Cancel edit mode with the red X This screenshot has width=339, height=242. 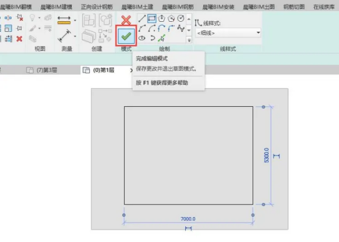[126, 20]
